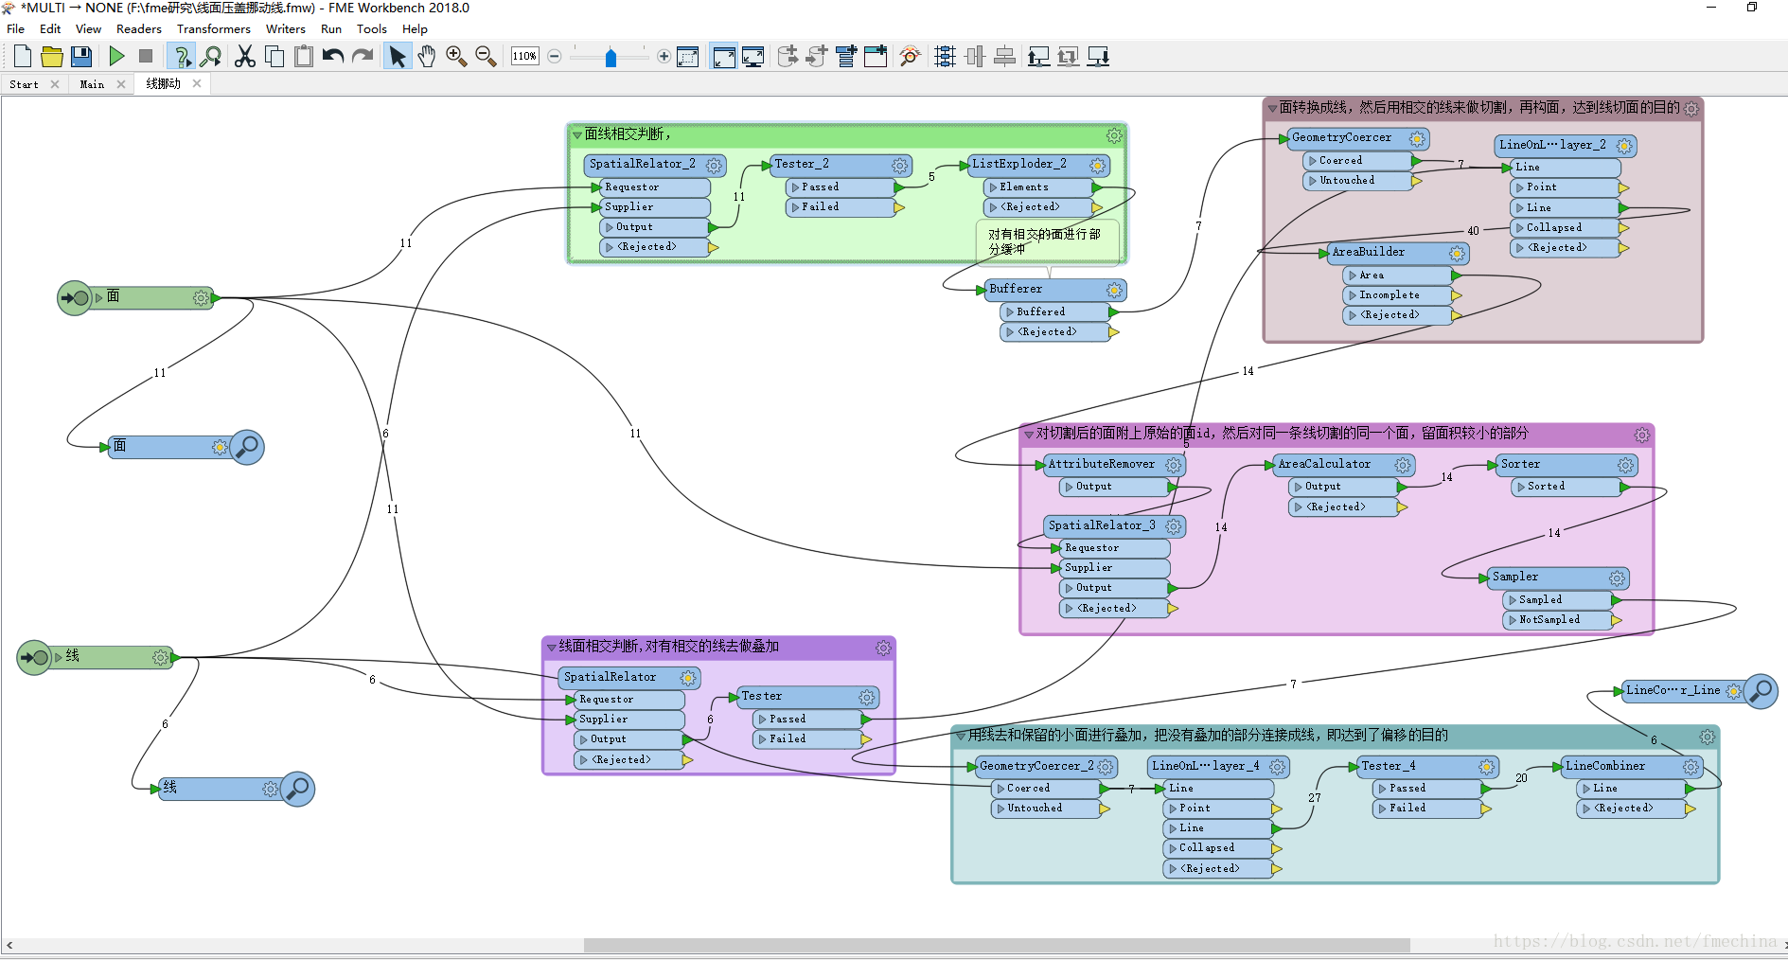Collapse the 对切割后的面附上原始的面id bookmark
Screen dimensions: 1788x960
(1029, 435)
